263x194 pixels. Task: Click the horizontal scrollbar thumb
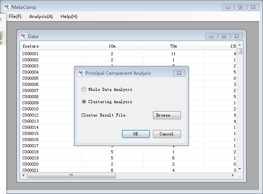coord(71,175)
